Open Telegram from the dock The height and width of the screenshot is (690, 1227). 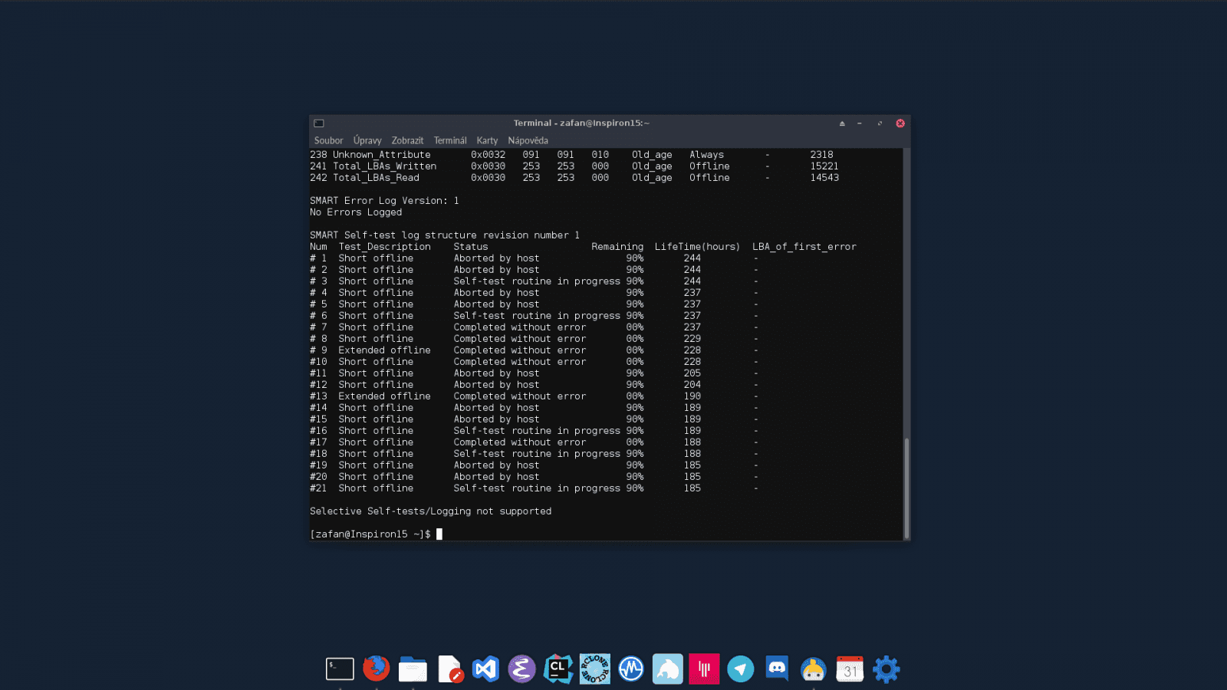point(740,669)
